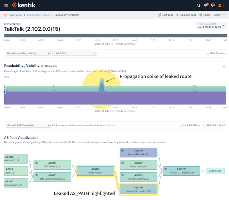Viewport: 229px width, 200px height.
Task: Click the Share icon
Action: (201, 15)
